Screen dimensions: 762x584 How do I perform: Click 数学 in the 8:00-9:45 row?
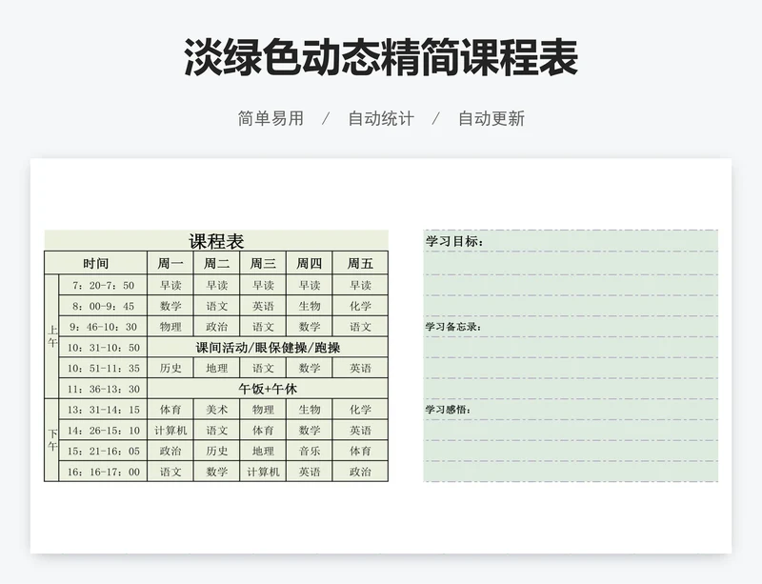170,306
